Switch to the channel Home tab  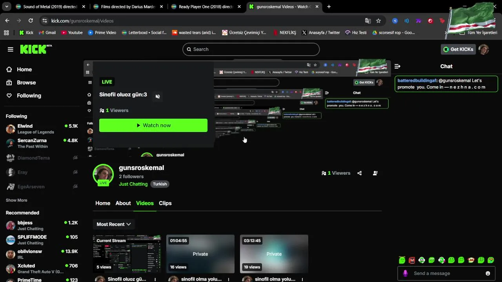pos(103,203)
